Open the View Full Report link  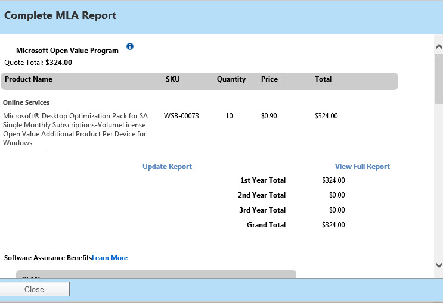(x=362, y=167)
